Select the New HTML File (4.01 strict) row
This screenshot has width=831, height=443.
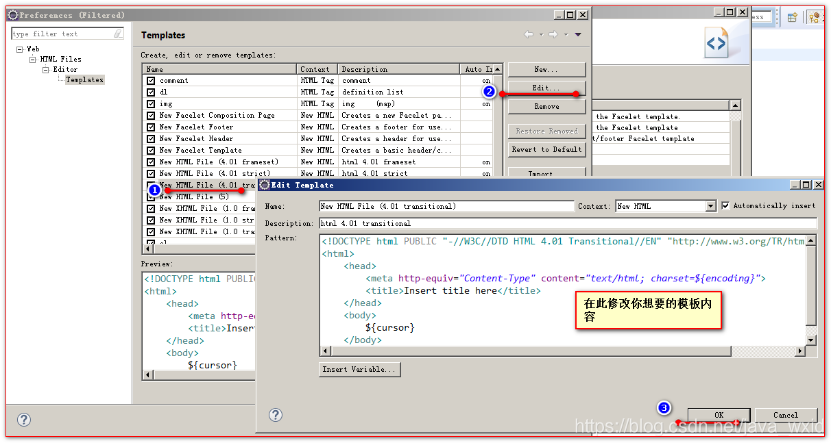coord(317,174)
